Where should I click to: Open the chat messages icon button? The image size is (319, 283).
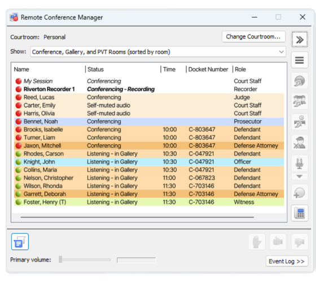click(x=20, y=242)
